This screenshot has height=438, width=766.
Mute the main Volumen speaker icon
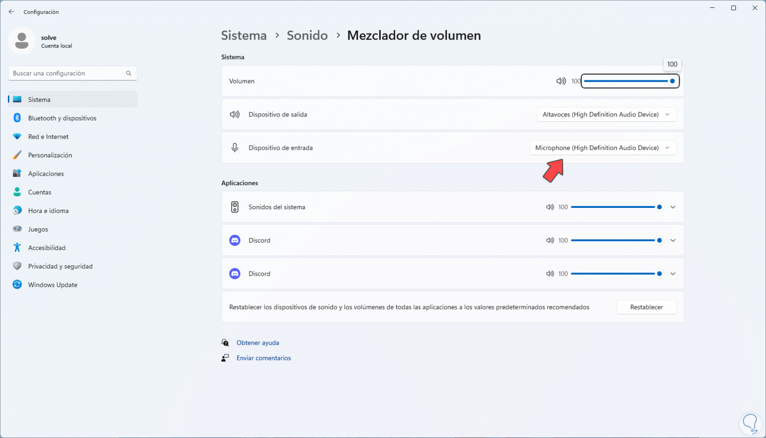pyautogui.click(x=561, y=81)
